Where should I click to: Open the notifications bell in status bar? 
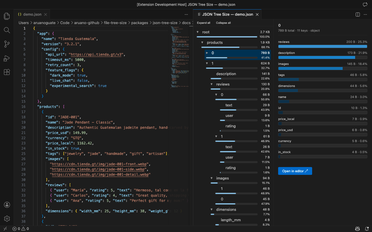(366, 229)
